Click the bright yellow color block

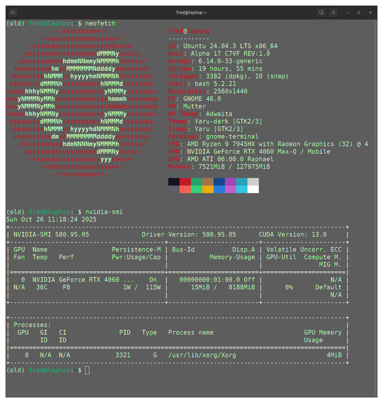point(208,189)
